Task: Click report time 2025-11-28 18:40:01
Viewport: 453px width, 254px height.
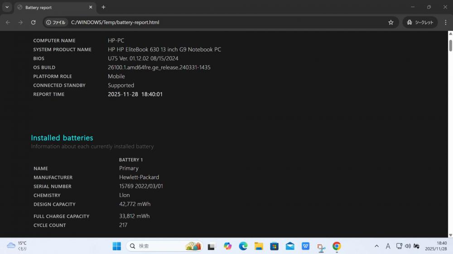Action: [x=135, y=94]
